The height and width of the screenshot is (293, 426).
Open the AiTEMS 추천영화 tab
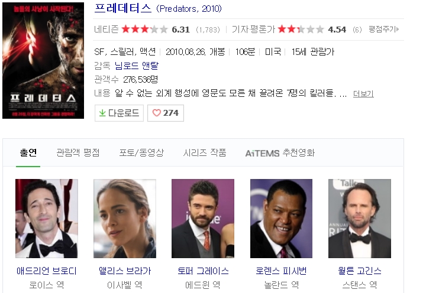coord(280,153)
